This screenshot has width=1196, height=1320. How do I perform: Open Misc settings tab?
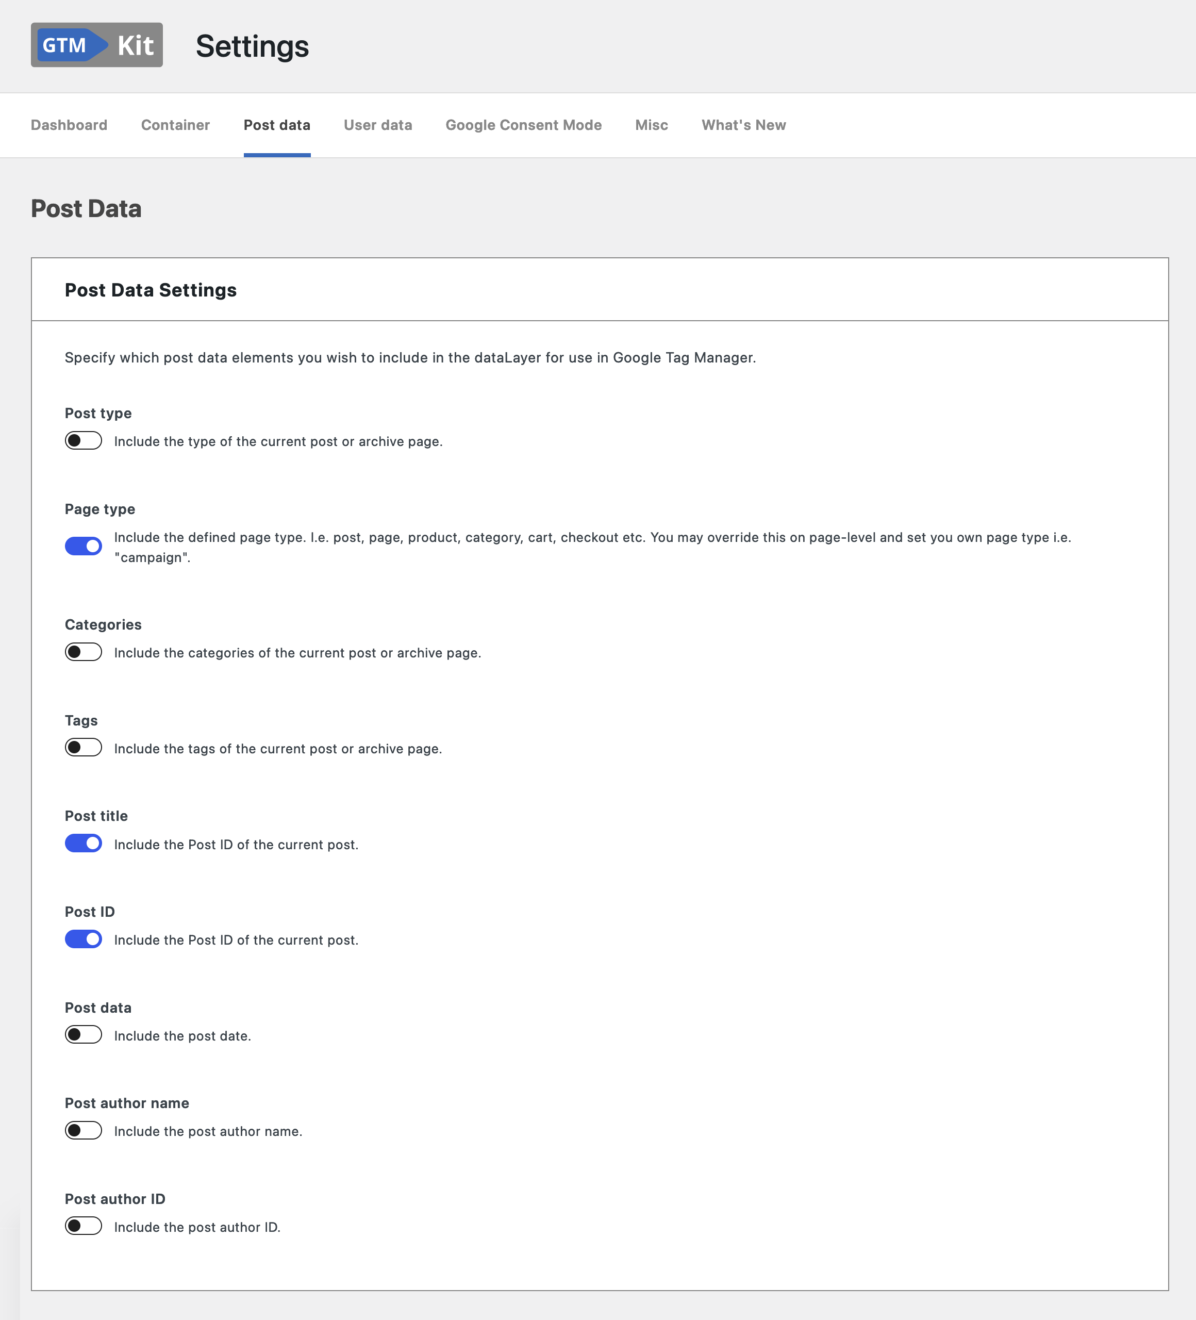coord(651,124)
